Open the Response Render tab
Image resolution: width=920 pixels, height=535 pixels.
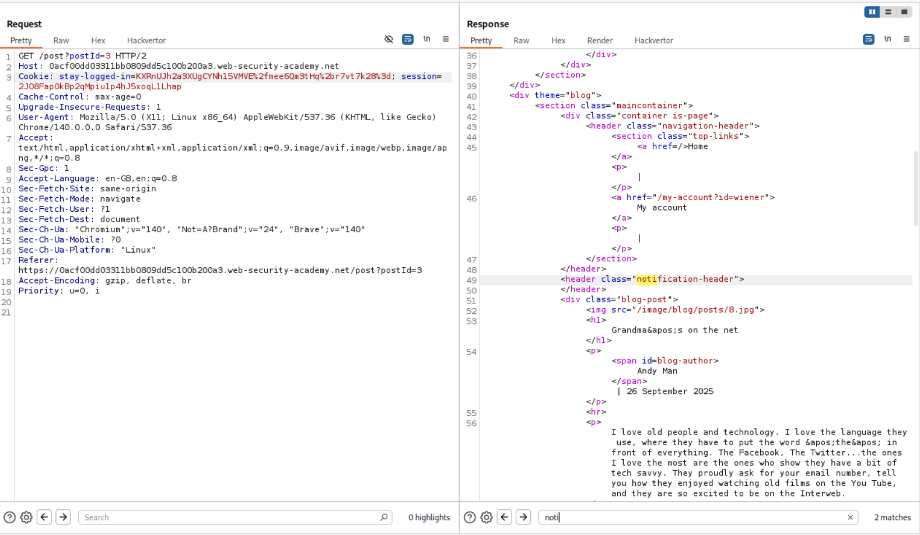tap(600, 41)
